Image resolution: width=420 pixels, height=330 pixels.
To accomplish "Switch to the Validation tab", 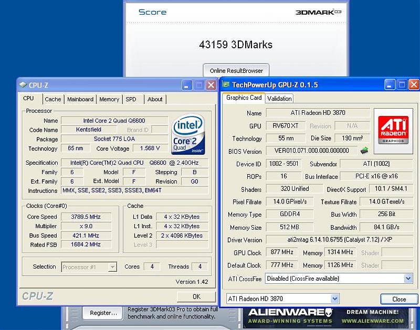I will (279, 99).
